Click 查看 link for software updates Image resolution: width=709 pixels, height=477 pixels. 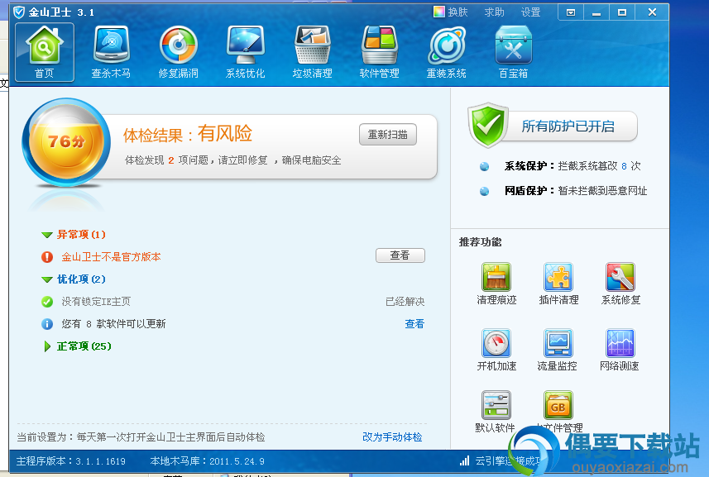click(414, 324)
